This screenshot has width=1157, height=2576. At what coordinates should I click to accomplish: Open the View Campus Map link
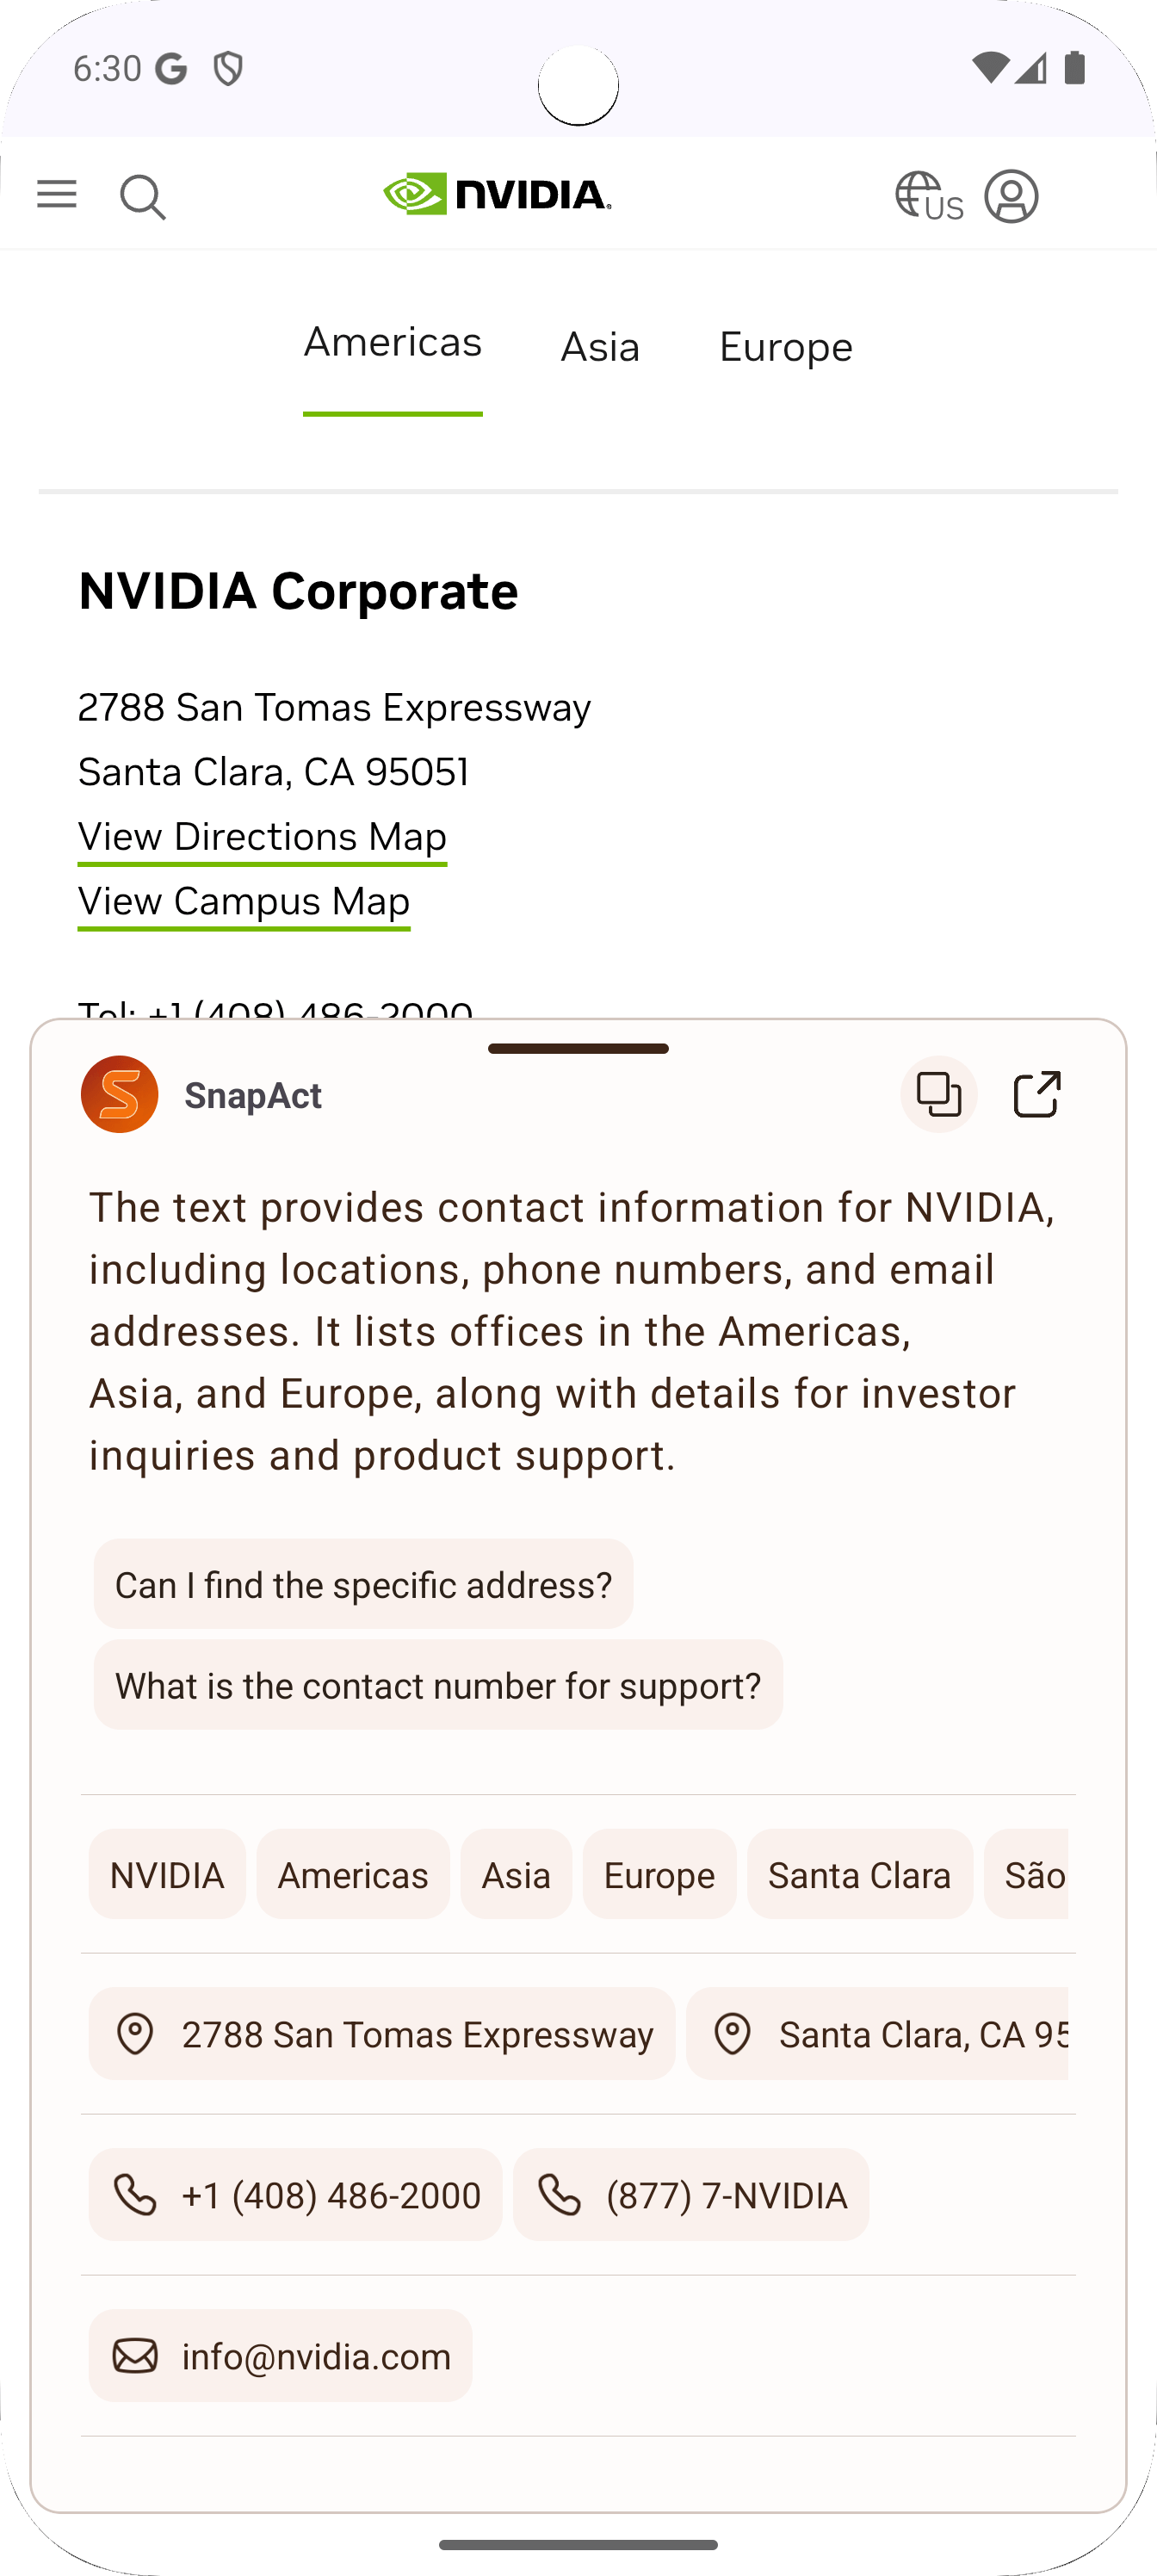click(x=244, y=902)
